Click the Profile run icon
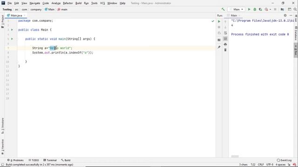This screenshot has height=167, width=298. point(266,9)
